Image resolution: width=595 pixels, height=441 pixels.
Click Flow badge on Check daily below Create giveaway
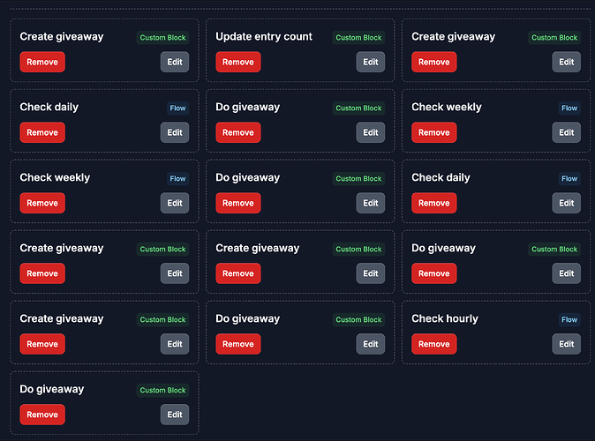pyautogui.click(x=177, y=108)
